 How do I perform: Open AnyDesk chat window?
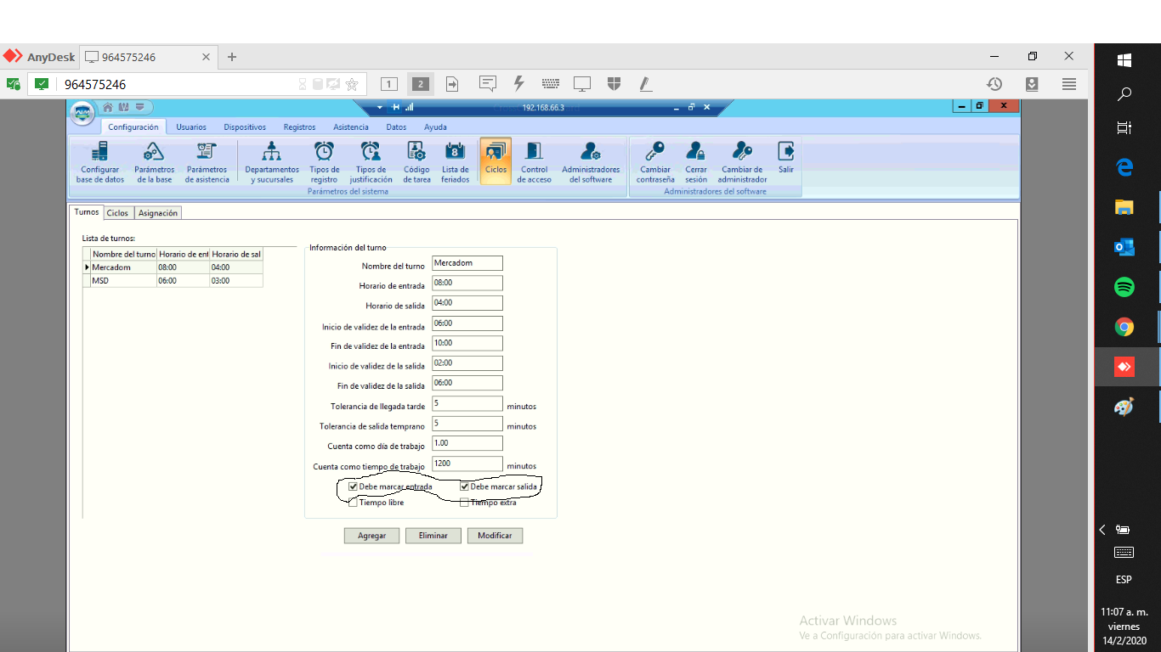coord(488,83)
